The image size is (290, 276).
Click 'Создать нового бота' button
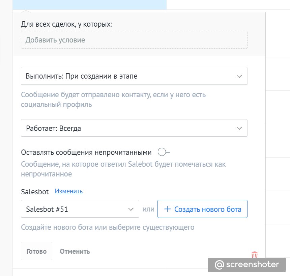click(x=202, y=209)
